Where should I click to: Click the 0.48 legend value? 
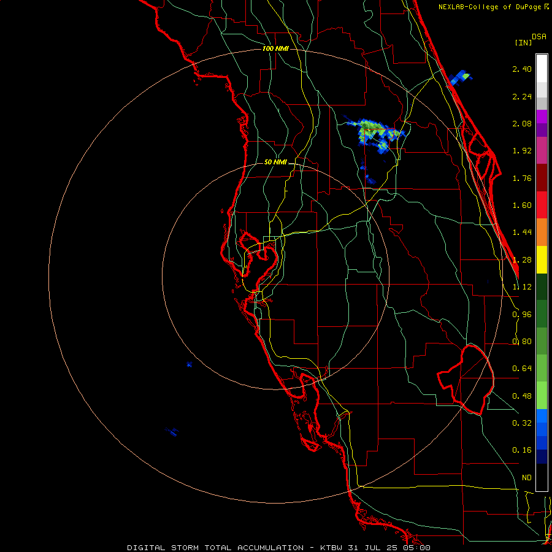522,396
